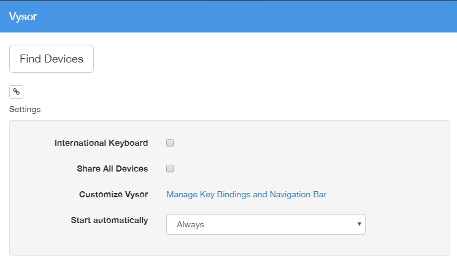Open the Start automatically dropdown

(x=266, y=224)
